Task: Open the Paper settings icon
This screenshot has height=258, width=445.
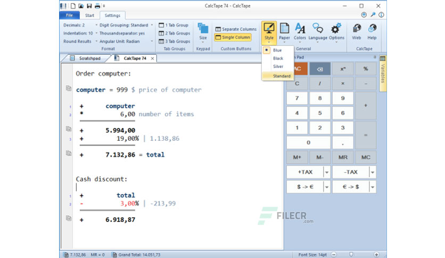Action: (x=284, y=33)
